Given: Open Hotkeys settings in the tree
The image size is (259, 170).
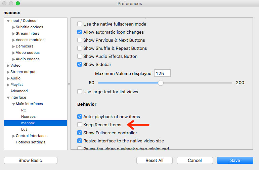Looking at the screenshot, I should [x=30, y=142].
